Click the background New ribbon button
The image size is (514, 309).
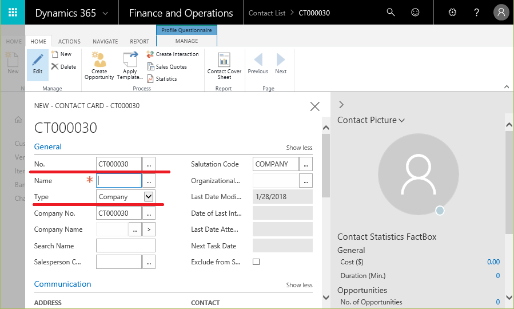tap(13, 64)
